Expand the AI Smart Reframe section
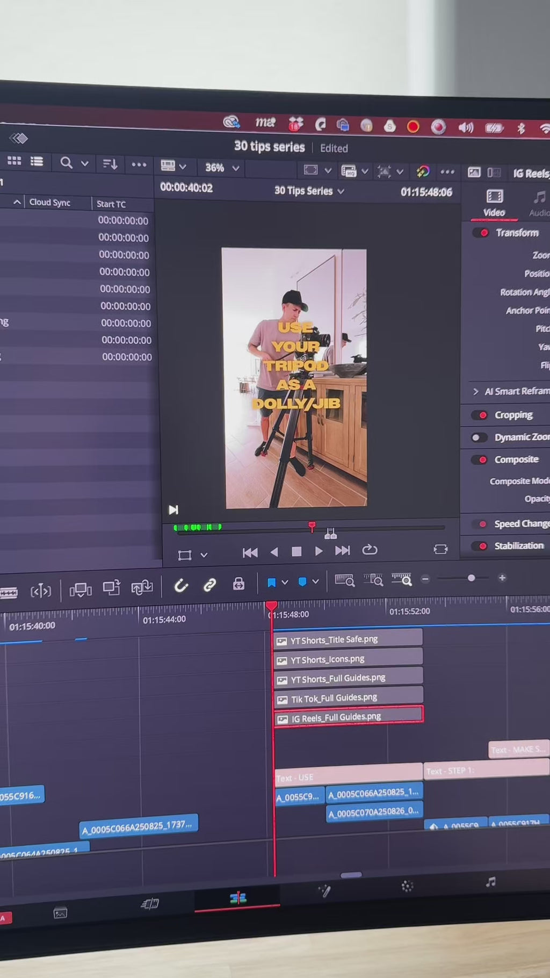The image size is (550, 978). pos(476,391)
